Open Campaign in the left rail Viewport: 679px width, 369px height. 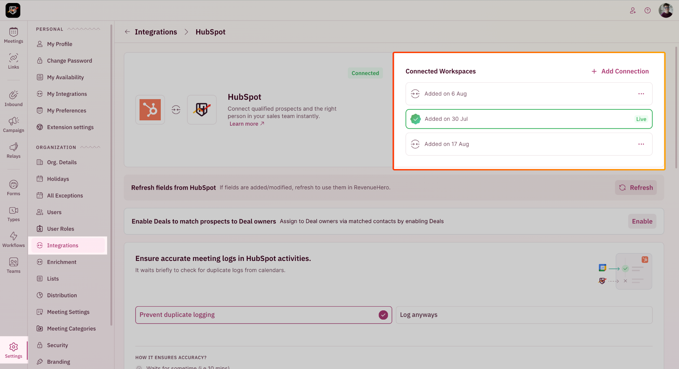click(14, 124)
